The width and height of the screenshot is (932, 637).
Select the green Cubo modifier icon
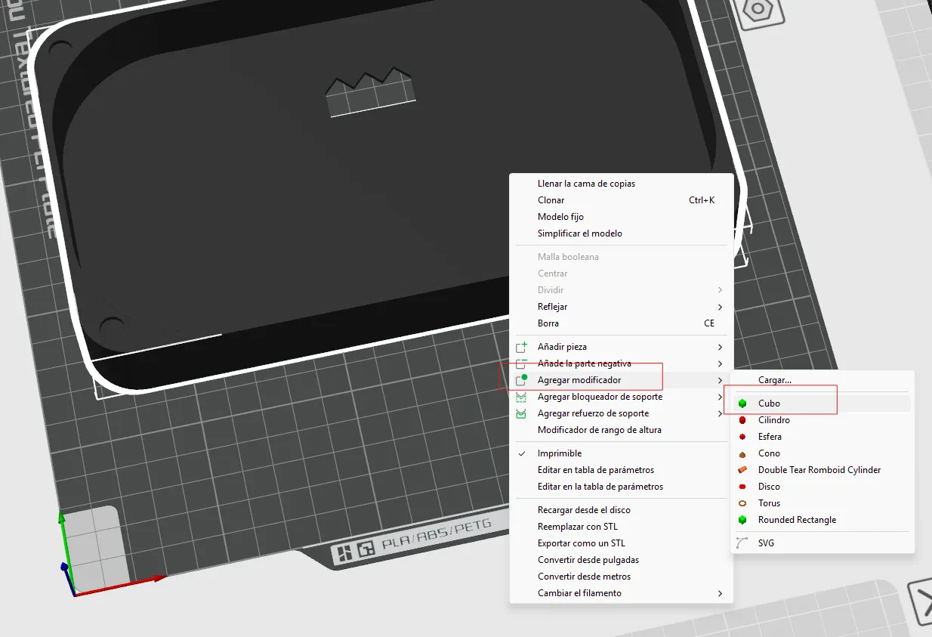tap(742, 404)
